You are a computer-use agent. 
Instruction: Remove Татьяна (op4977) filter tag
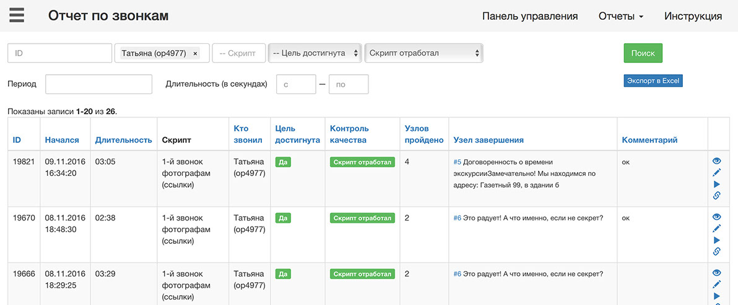(x=196, y=54)
